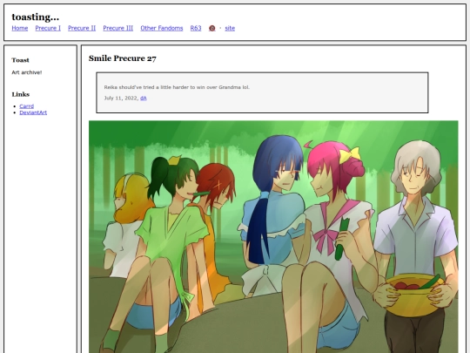The image size is (470, 353).
Task: Go to the Precure I gallery
Action: pos(48,28)
